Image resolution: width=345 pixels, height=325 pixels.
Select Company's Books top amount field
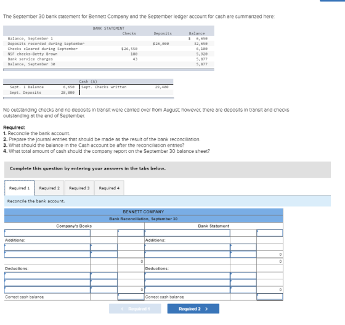(131, 233)
